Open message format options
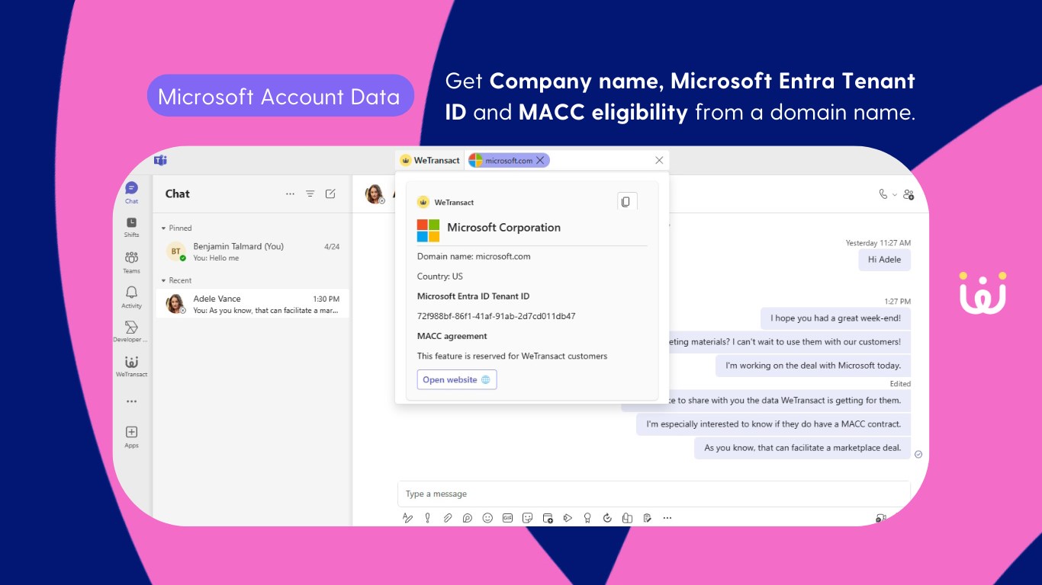The height and width of the screenshot is (585, 1042). coord(408,518)
